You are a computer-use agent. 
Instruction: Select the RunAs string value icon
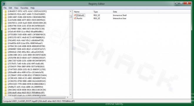coord(75,18)
